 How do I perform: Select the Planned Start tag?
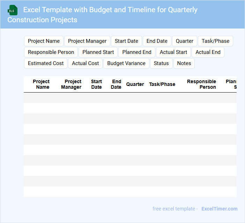[x=98, y=52]
